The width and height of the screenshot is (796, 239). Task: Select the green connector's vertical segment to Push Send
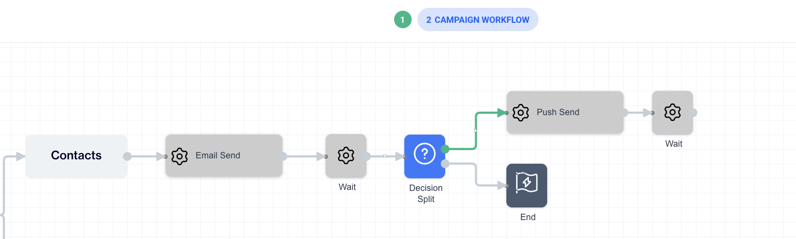click(476, 131)
